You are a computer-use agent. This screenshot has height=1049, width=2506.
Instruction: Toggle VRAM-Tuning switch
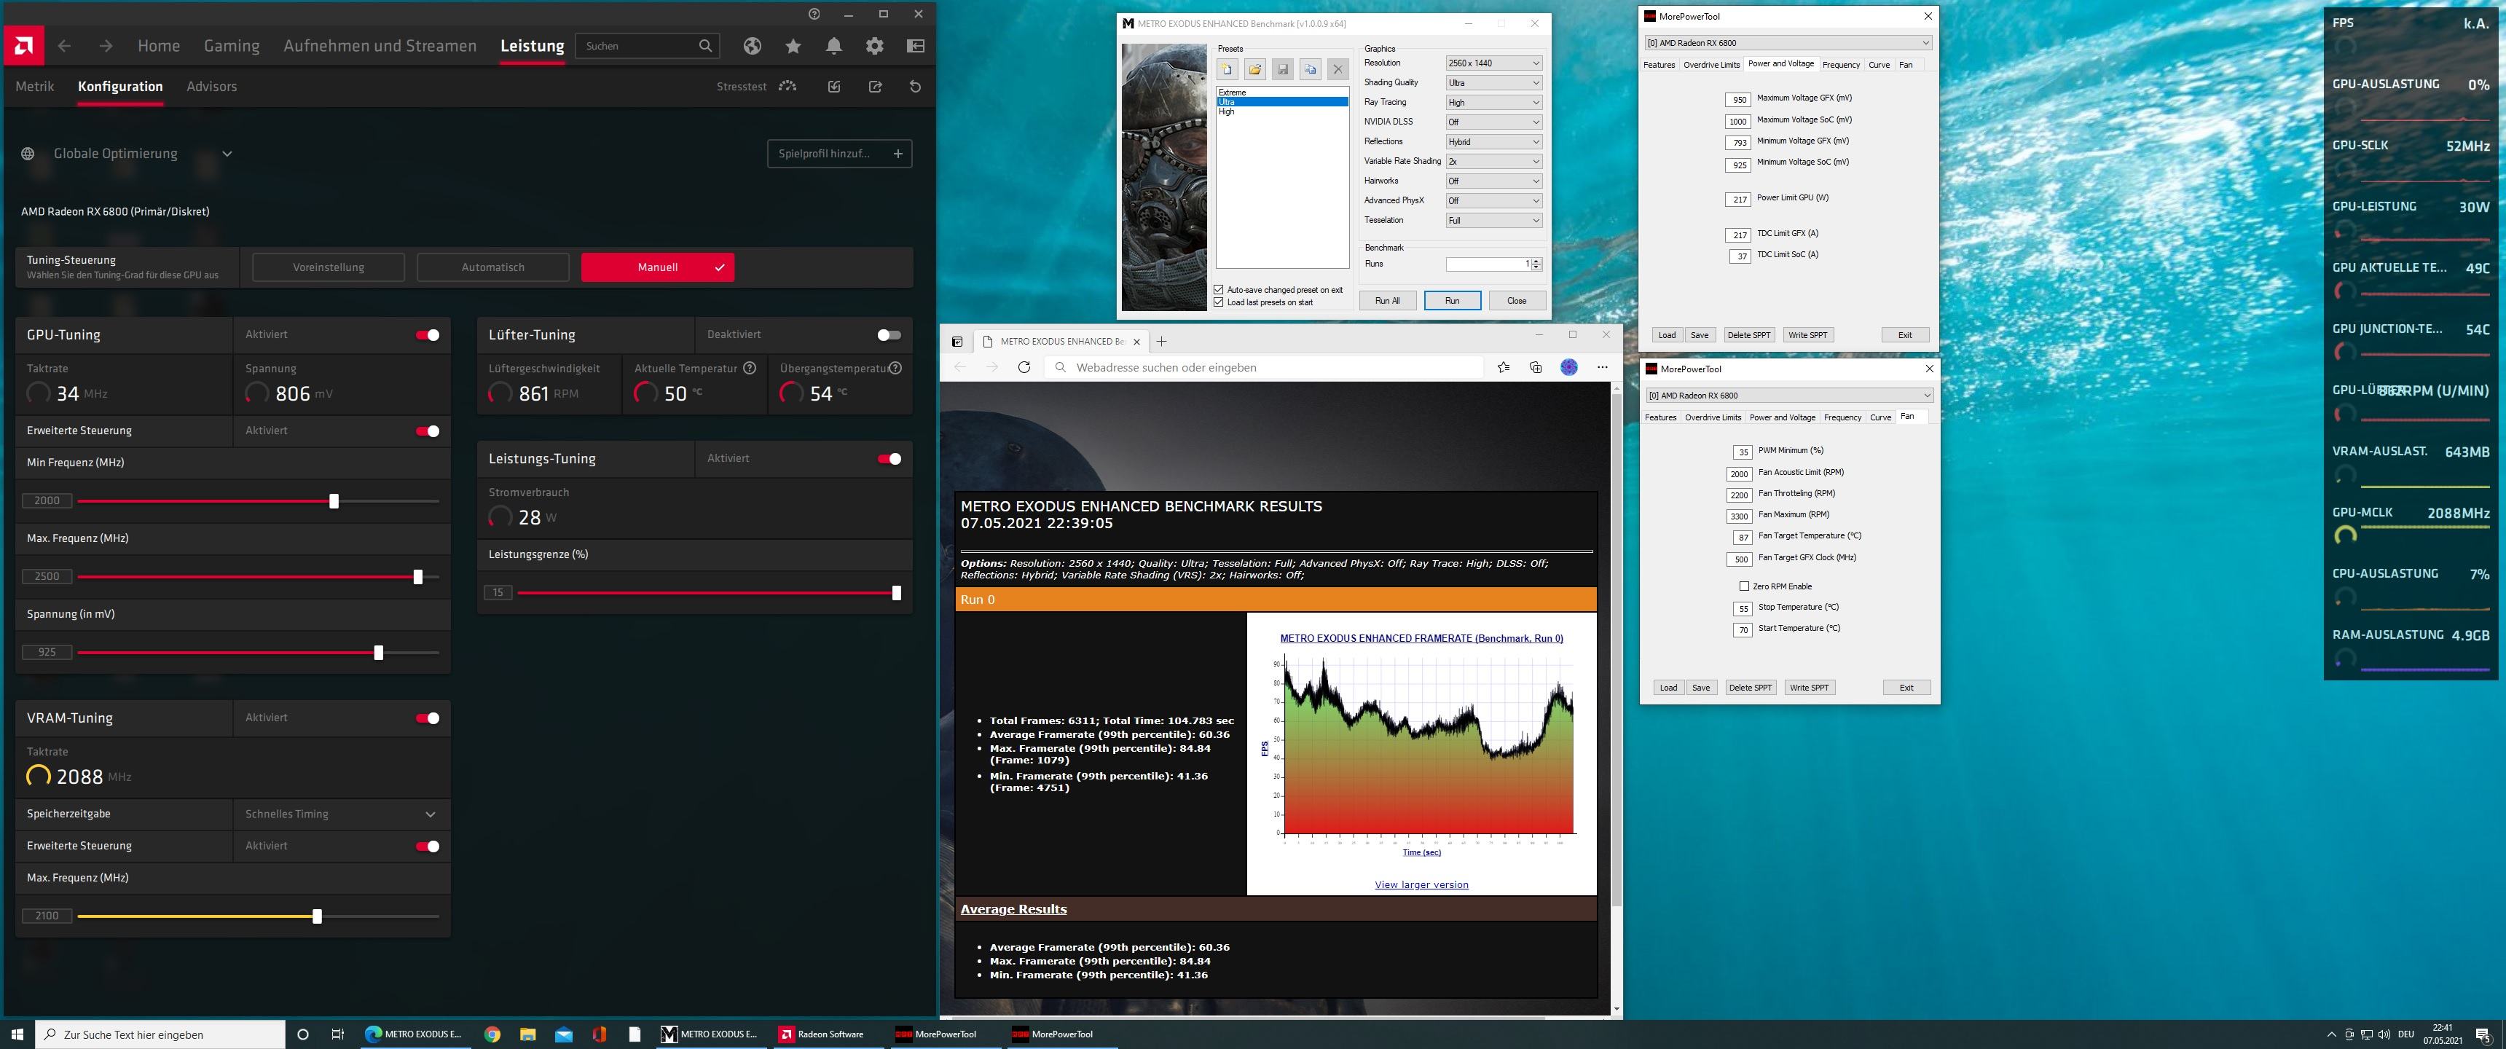pyautogui.click(x=427, y=718)
